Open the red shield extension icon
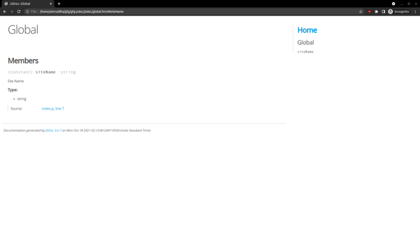Viewport: 420px width, 230px height. pyautogui.click(x=369, y=11)
